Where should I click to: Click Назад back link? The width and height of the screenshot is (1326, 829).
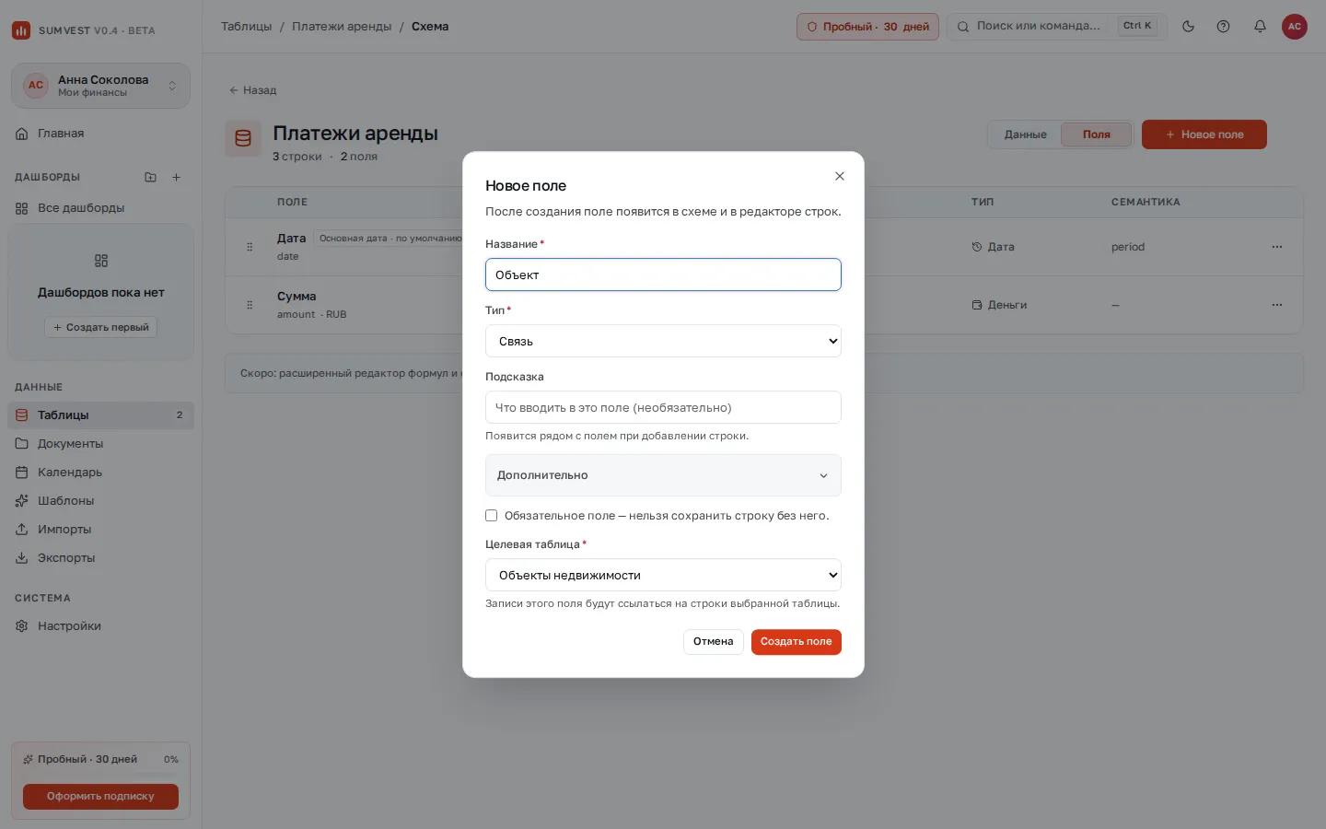tap(252, 90)
